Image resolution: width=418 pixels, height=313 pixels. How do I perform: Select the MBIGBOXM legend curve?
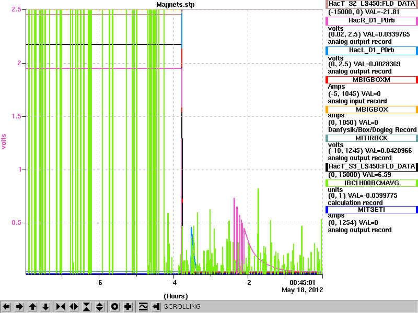[371, 80]
